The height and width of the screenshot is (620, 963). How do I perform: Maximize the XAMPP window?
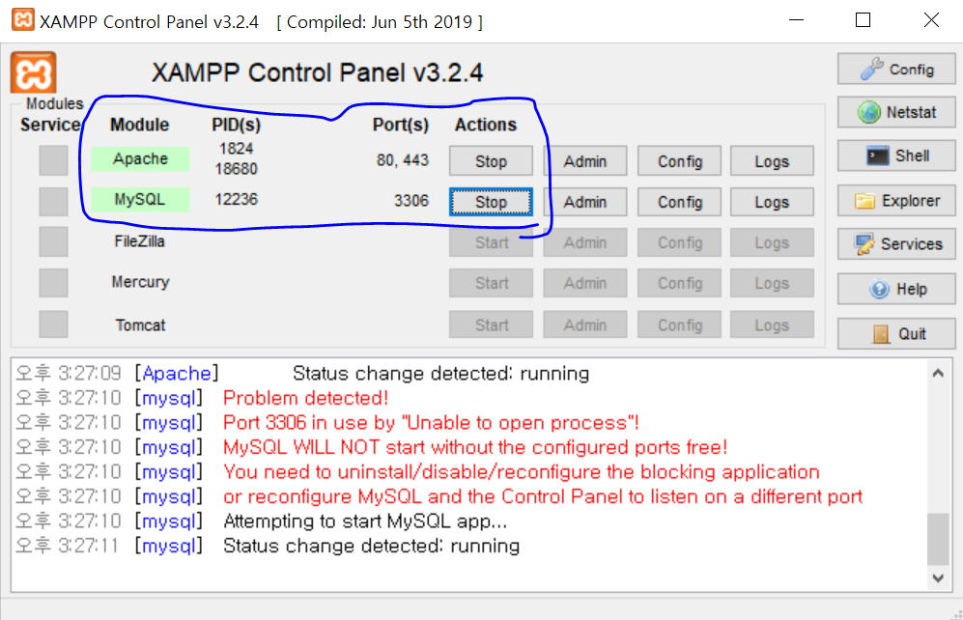coord(863,20)
